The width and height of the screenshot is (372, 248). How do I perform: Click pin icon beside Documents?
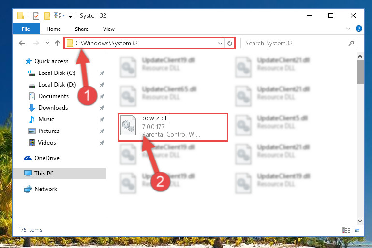tap(102, 96)
